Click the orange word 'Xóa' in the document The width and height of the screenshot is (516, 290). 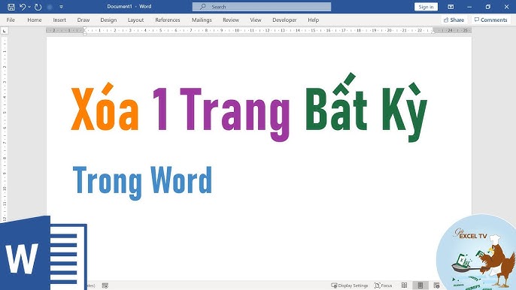[x=105, y=107]
